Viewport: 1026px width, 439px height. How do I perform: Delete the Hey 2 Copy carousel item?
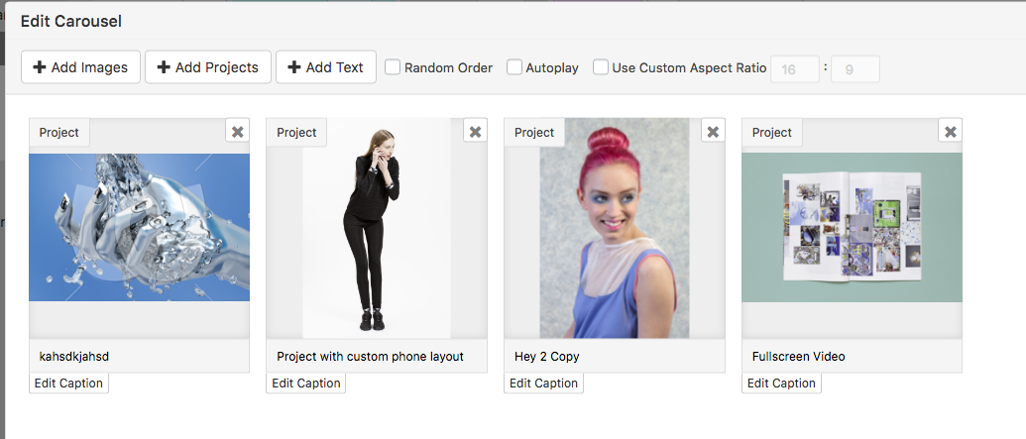pos(713,132)
